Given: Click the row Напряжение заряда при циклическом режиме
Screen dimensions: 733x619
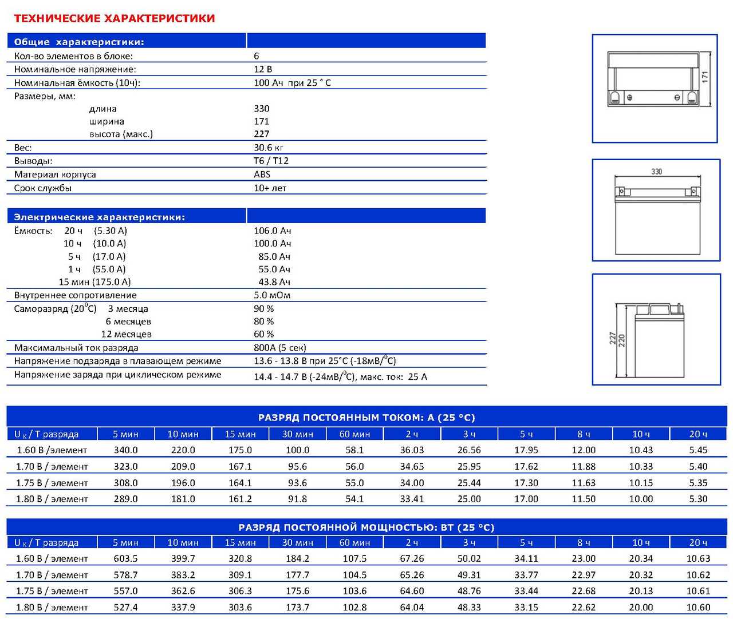Looking at the screenshot, I should click(246, 376).
